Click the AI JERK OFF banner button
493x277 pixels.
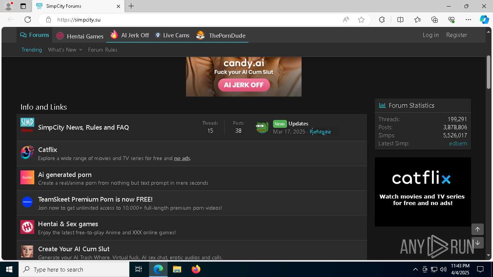244,85
